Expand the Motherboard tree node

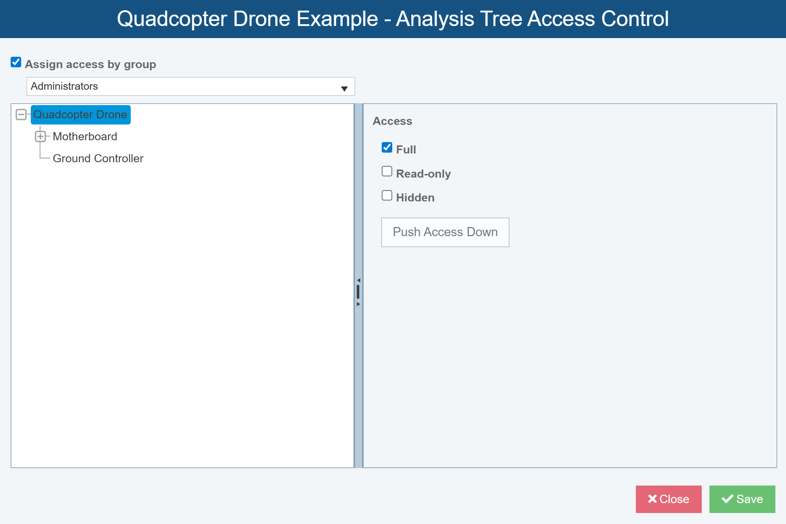40,137
